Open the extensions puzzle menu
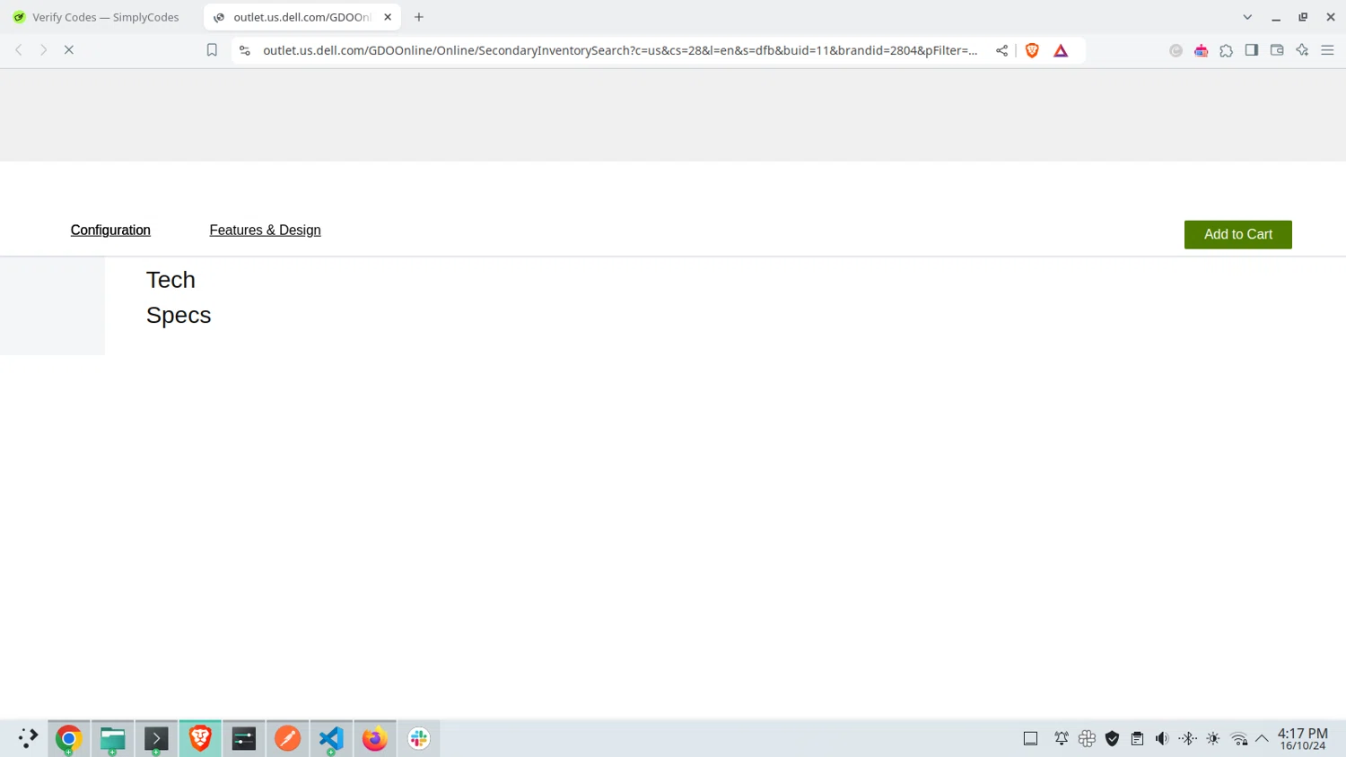This screenshot has width=1346, height=757. 1227,50
